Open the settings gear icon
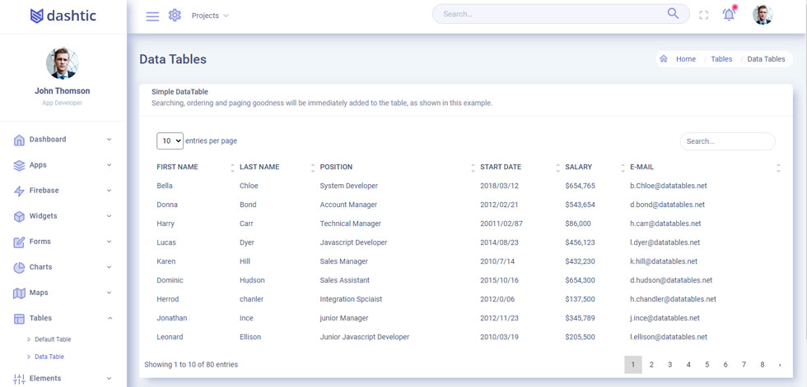807x387 pixels. click(x=175, y=16)
